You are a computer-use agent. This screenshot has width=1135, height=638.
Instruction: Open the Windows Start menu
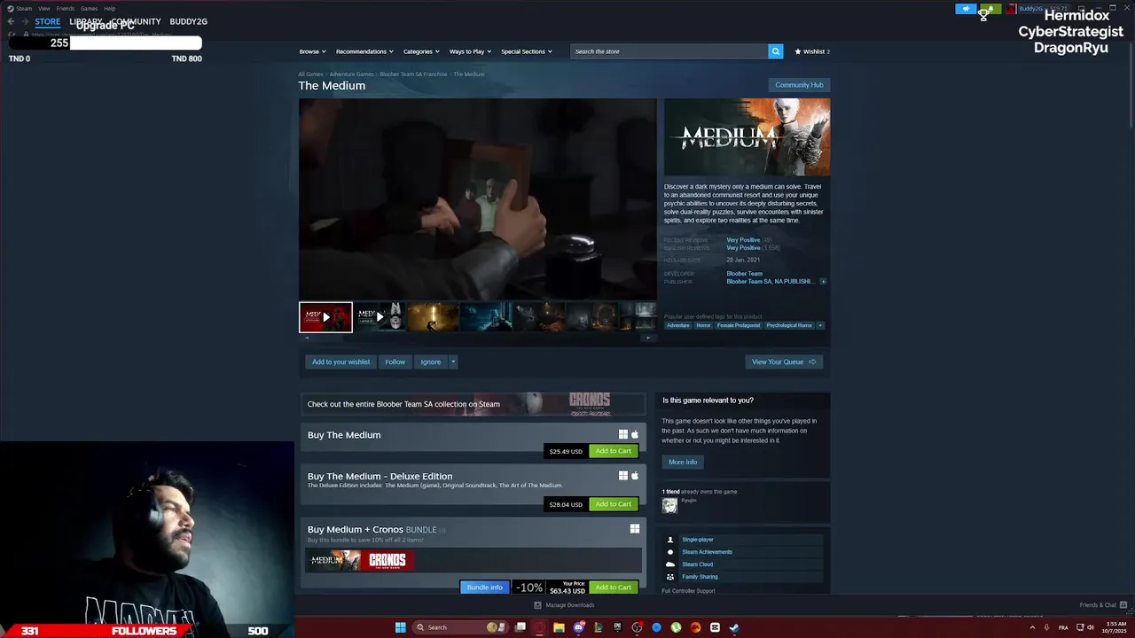[x=400, y=627]
